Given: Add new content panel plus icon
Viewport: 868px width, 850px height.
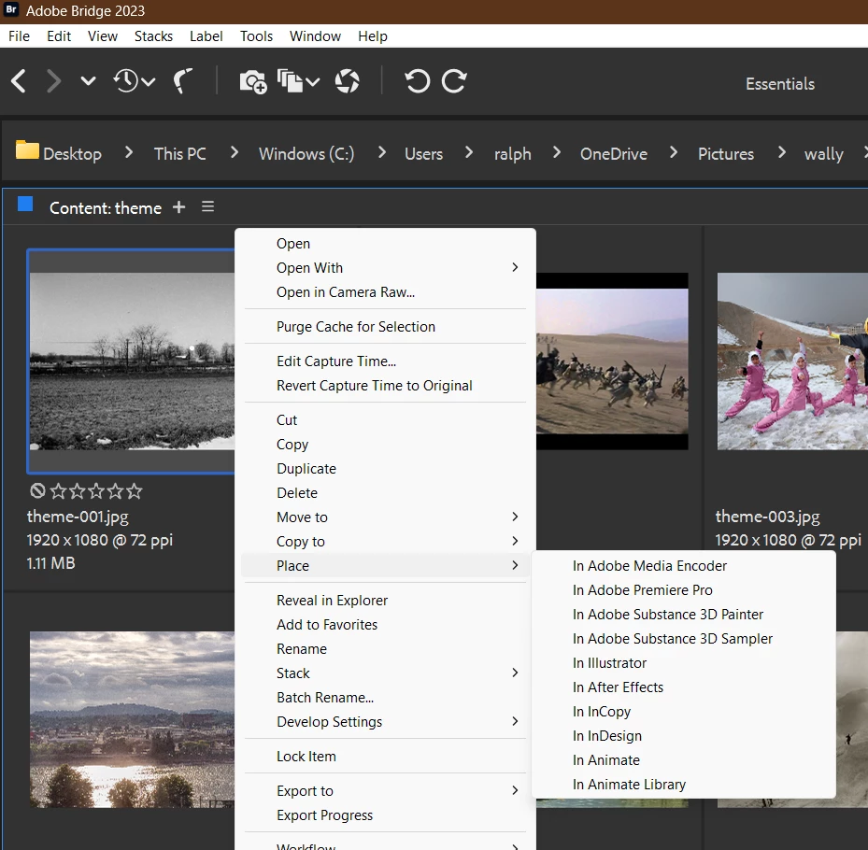Looking at the screenshot, I should pos(178,207).
